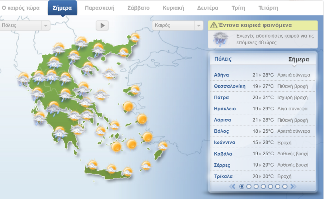Select the first pagination radio dot

click(x=242, y=186)
